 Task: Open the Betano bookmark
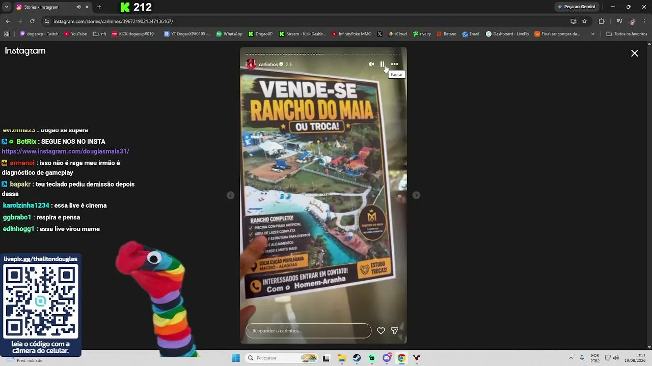point(447,34)
